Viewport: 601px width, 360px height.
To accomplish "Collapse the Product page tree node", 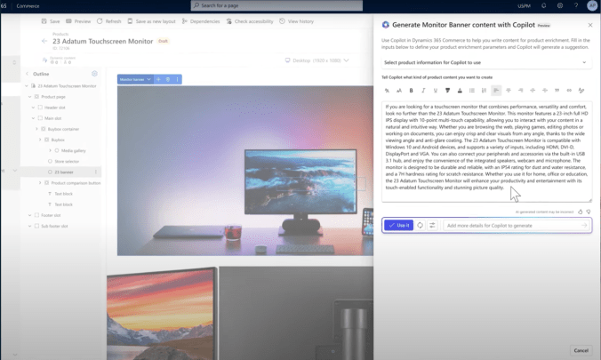I will coord(30,97).
